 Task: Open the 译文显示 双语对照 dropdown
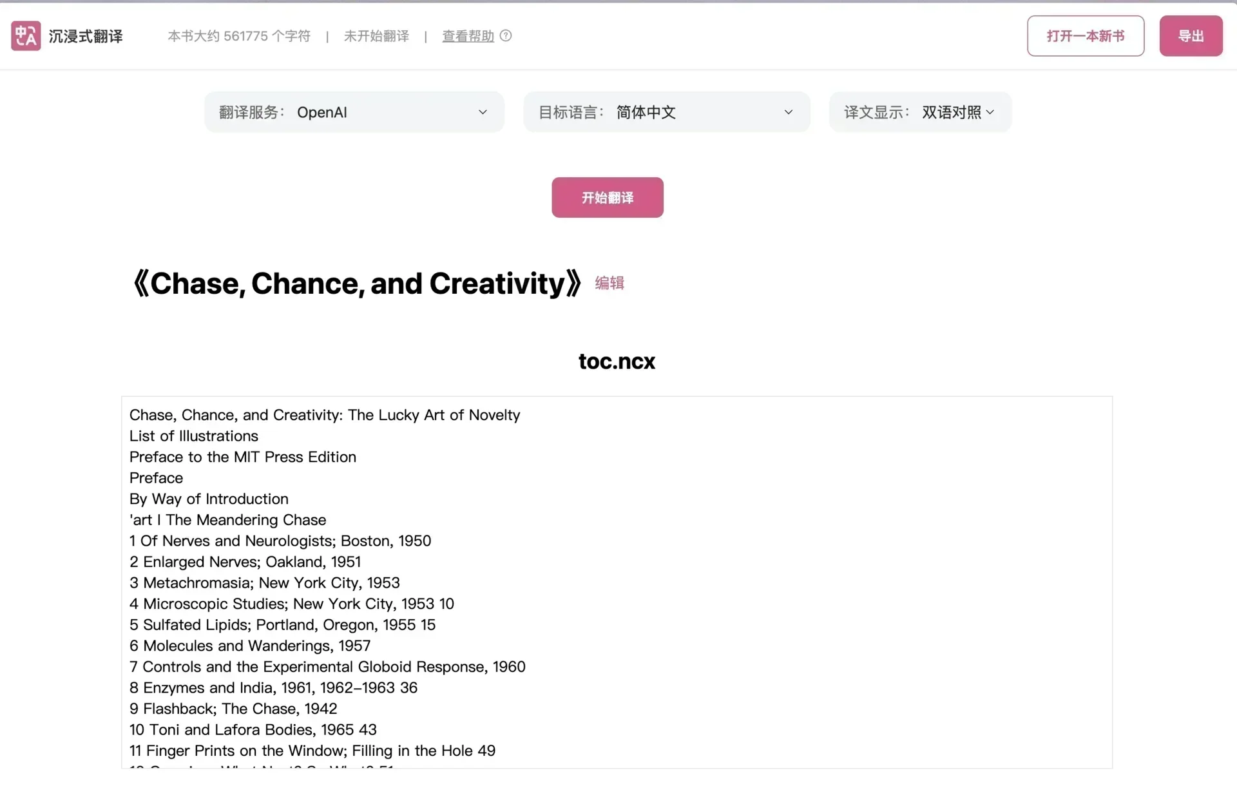click(919, 112)
